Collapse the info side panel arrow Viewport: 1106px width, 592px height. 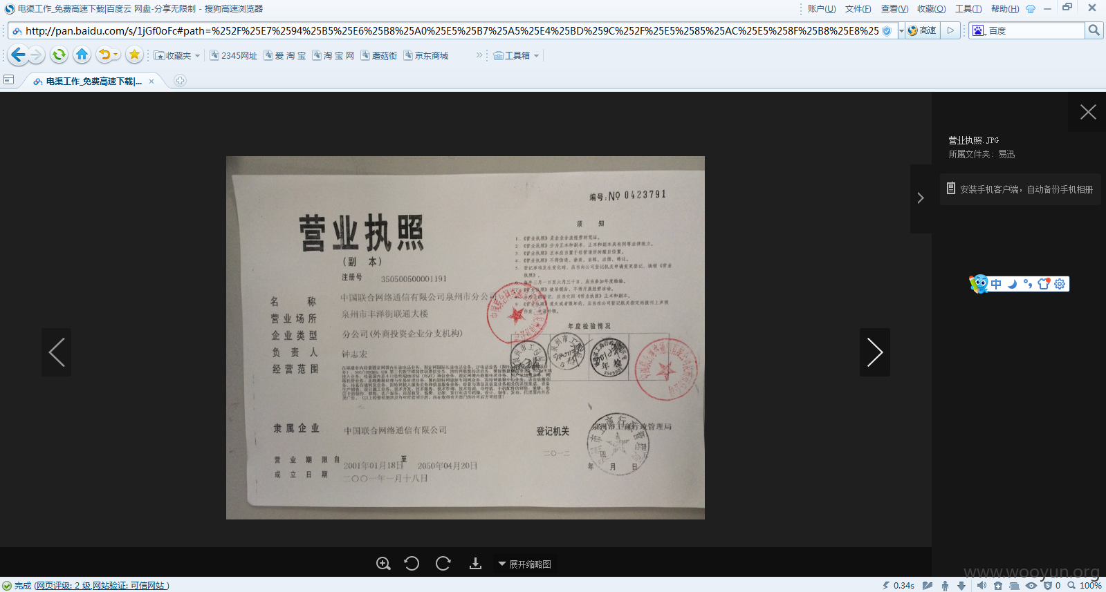921,198
